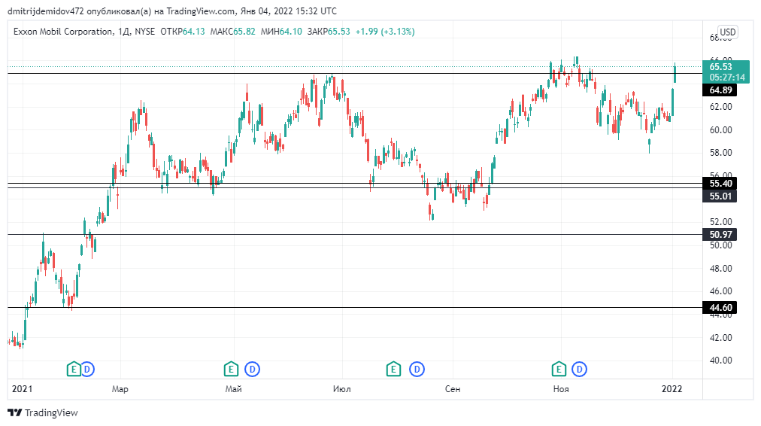
Task: Click the TradingView logo at bottom left
Action: (43, 413)
